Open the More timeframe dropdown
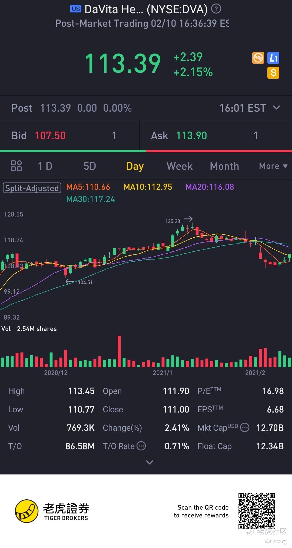Image resolution: width=292 pixels, height=548 pixels. coord(273,166)
